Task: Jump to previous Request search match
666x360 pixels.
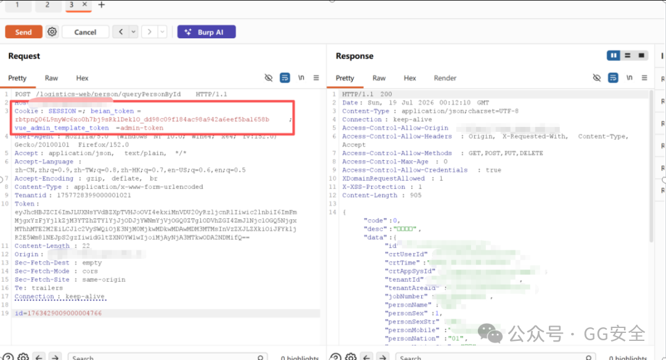Action: pyautogui.click(x=39, y=358)
